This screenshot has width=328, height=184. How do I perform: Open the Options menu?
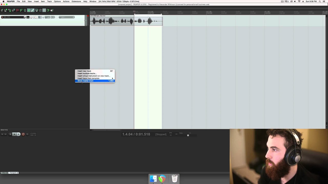[x=57, y=1]
